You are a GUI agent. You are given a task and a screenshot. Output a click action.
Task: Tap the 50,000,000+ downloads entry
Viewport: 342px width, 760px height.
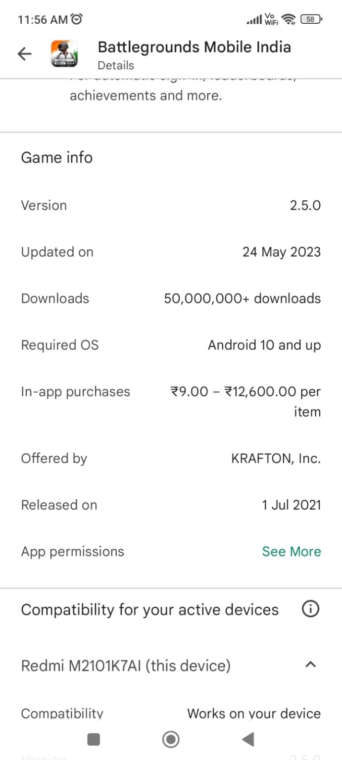[x=243, y=298]
